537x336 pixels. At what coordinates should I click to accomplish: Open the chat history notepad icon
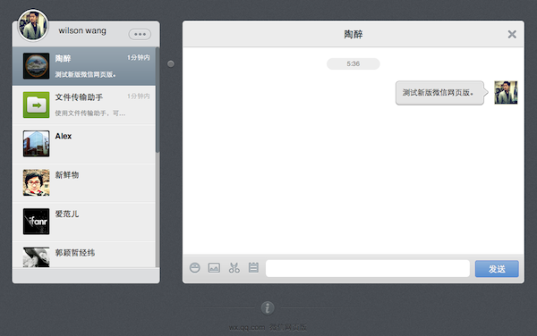[253, 267]
